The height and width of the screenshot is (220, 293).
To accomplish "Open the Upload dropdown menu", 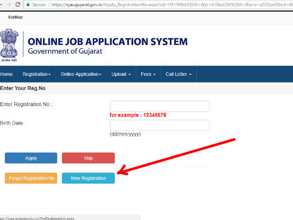I will pos(121,74).
